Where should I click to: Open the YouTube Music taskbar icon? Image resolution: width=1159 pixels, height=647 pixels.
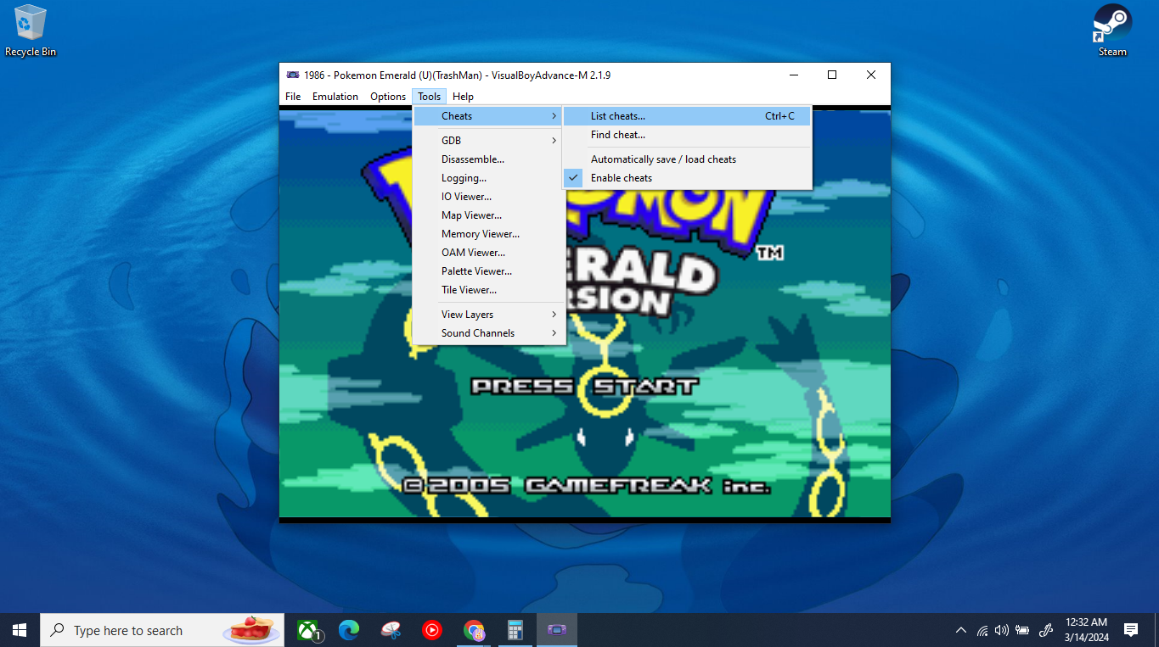pos(432,630)
